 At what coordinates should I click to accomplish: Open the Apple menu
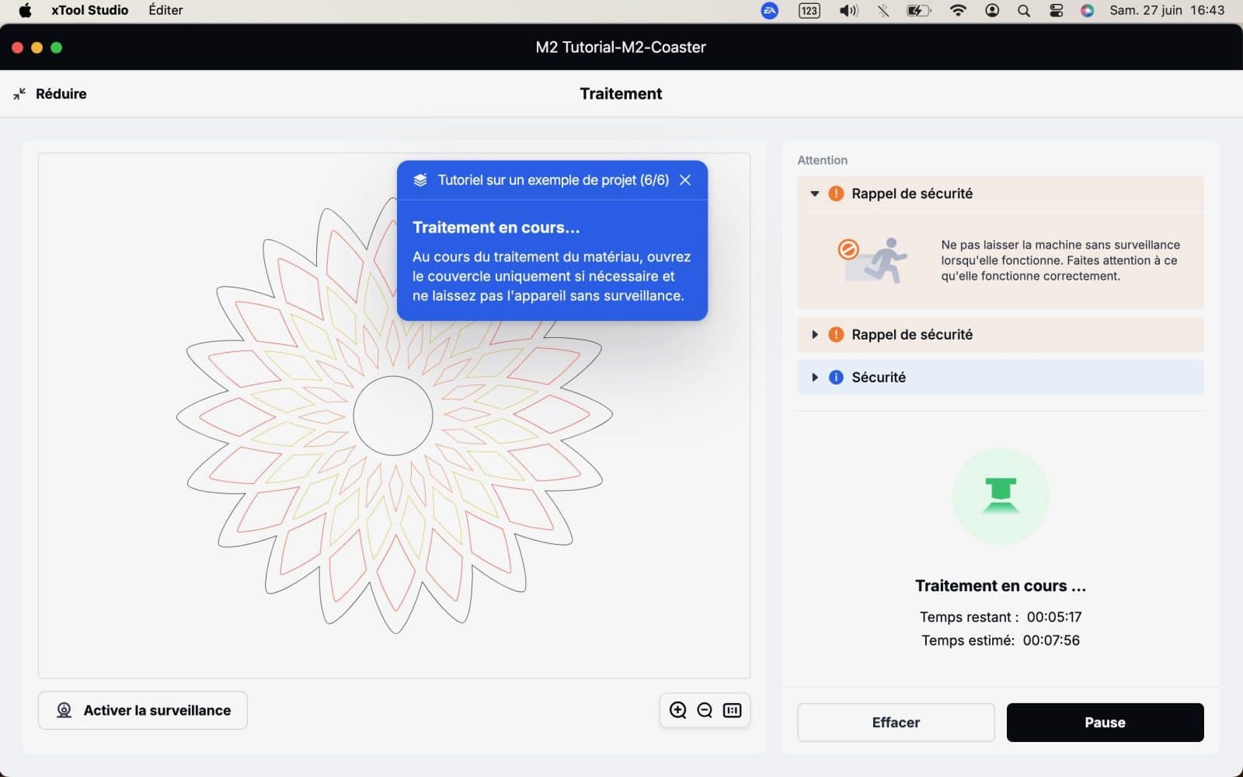(25, 10)
